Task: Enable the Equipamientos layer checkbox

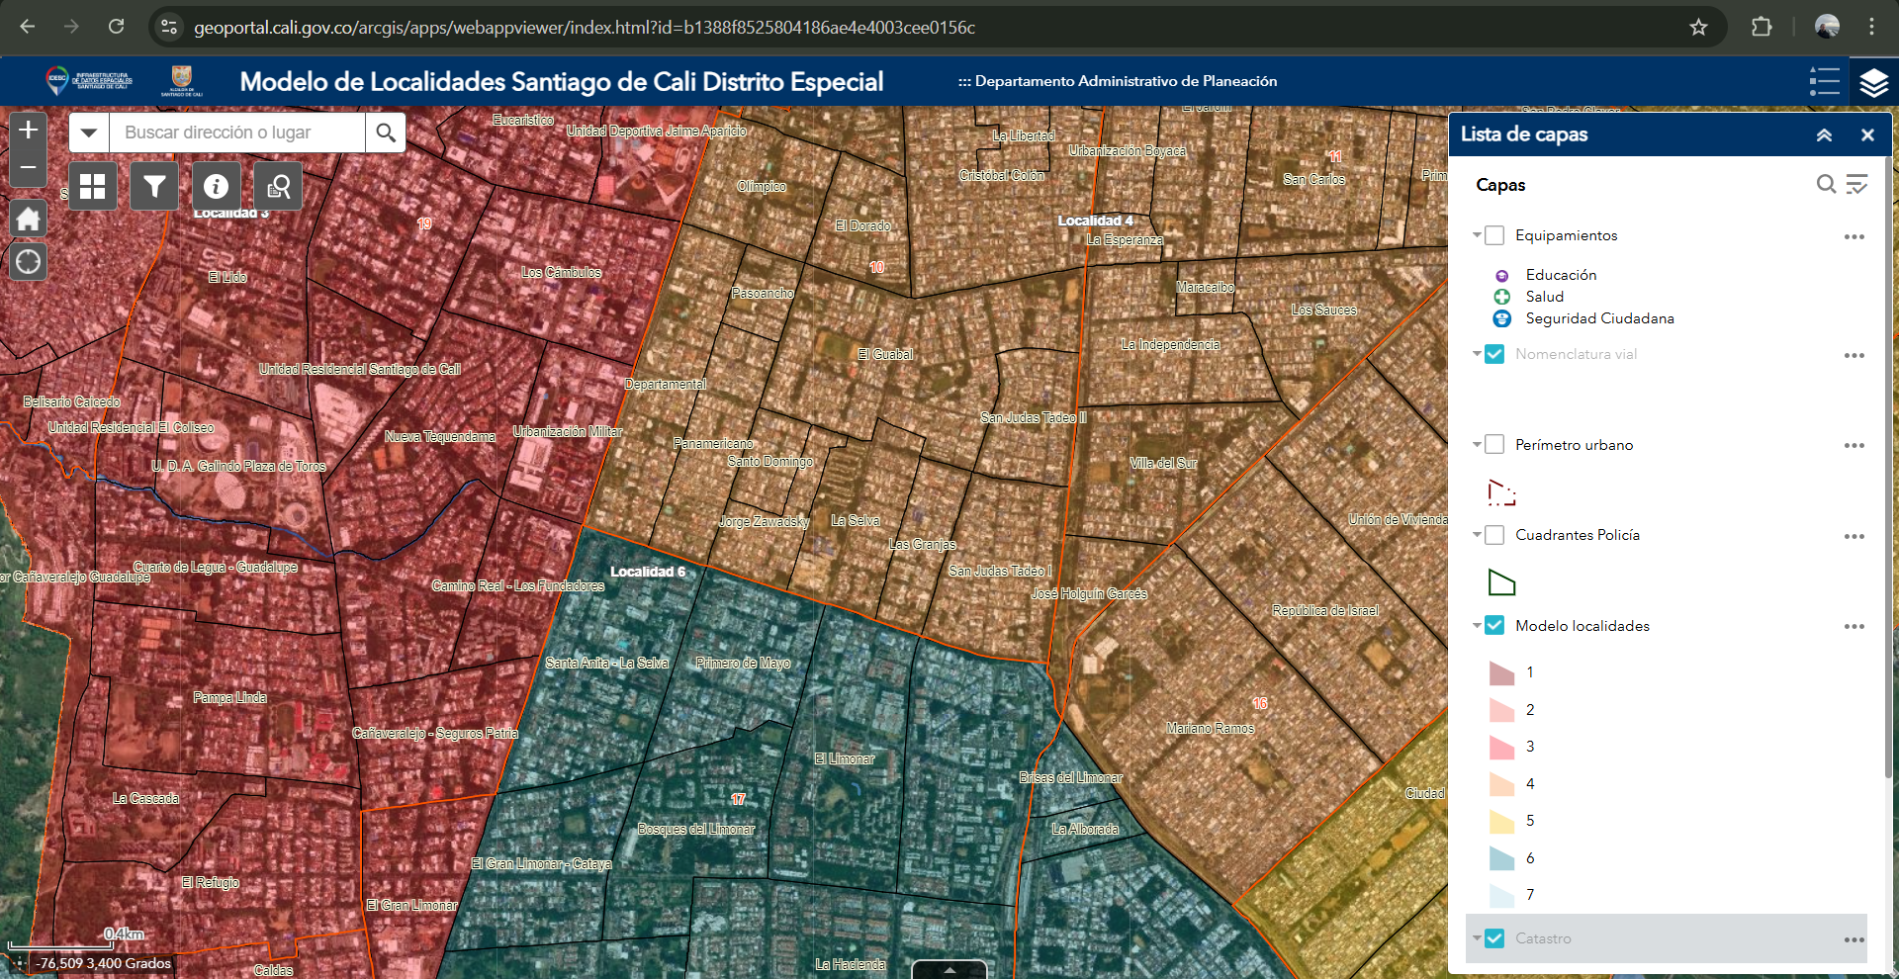Action: pyautogui.click(x=1494, y=235)
